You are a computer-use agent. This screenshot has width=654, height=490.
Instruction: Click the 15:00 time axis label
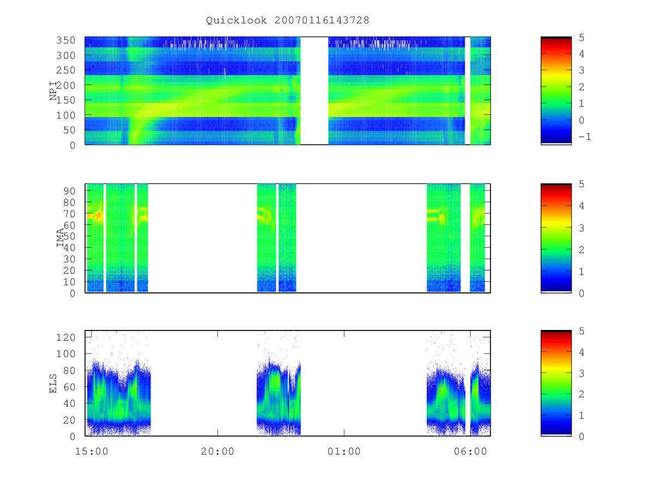point(92,451)
